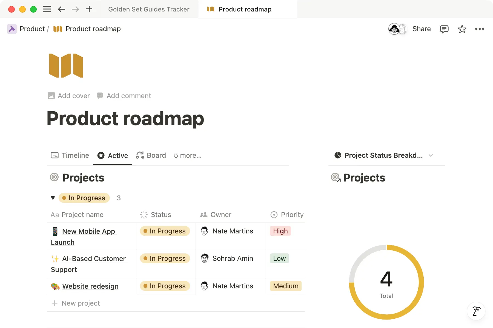This screenshot has width=493, height=328.
Task: Open the AI-Based Customer Support page
Action: 94,258
